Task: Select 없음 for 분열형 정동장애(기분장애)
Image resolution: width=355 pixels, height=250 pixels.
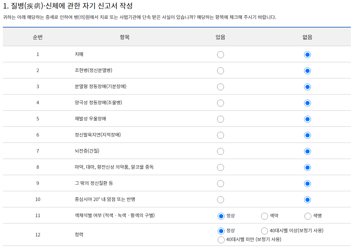Action: tap(307, 87)
